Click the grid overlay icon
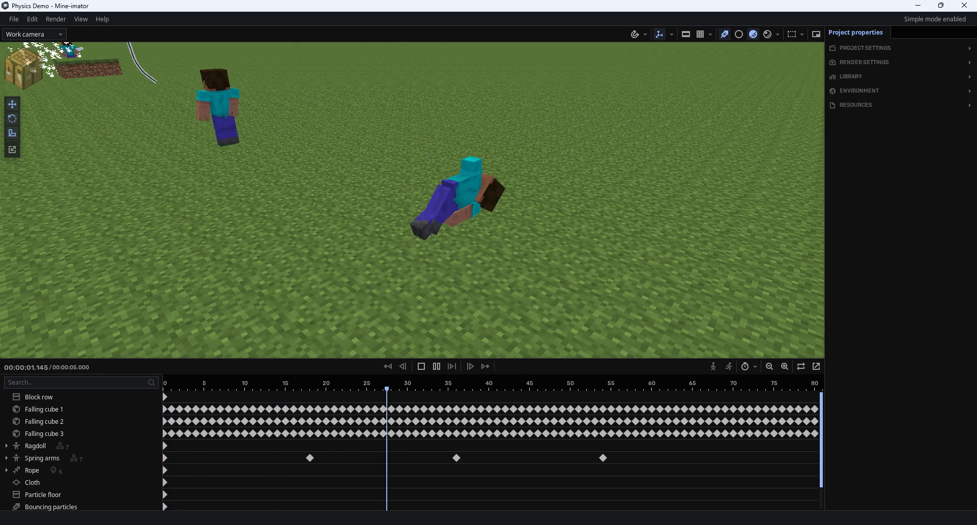This screenshot has height=525, width=977. coord(700,34)
